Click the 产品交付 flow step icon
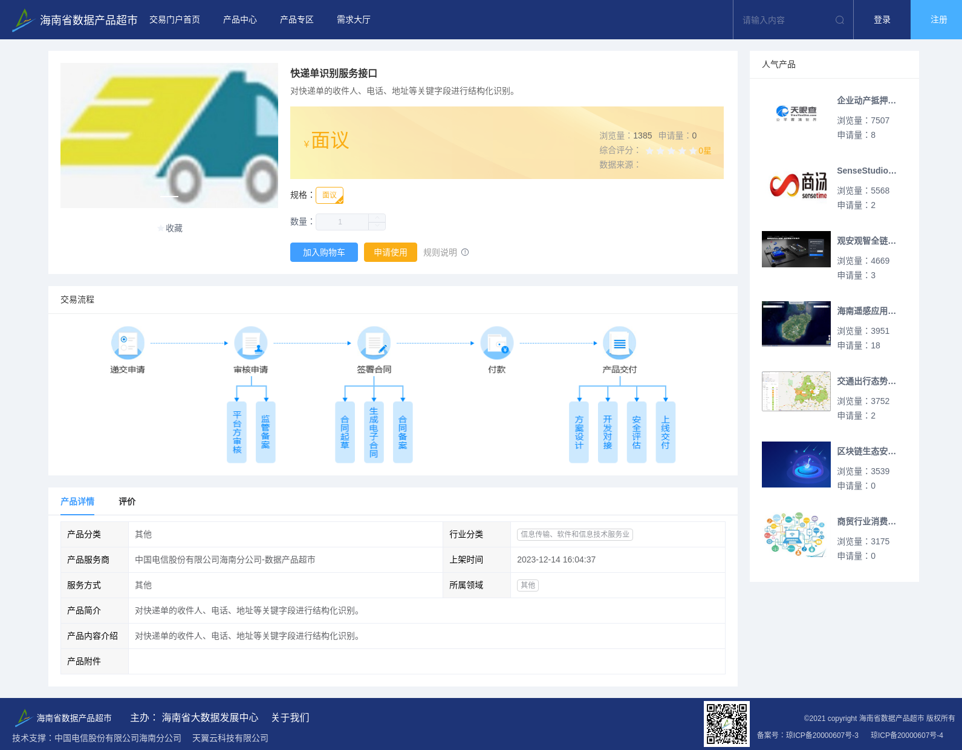The width and height of the screenshot is (962, 750). [620, 343]
